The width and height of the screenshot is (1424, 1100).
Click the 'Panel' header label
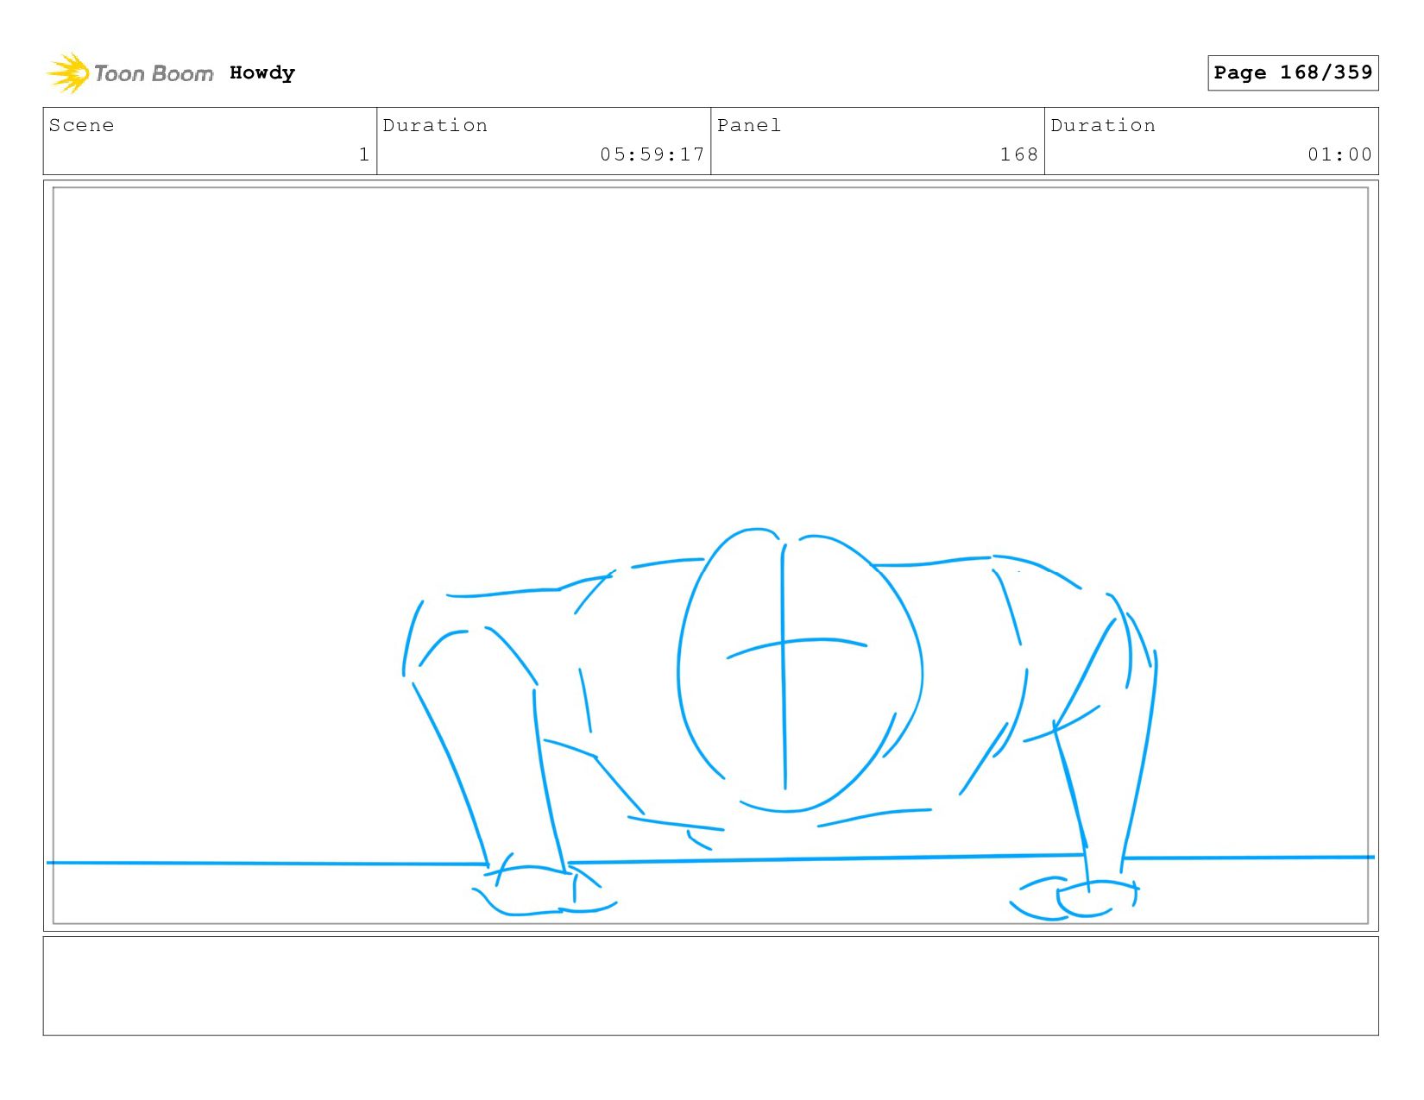pos(749,125)
